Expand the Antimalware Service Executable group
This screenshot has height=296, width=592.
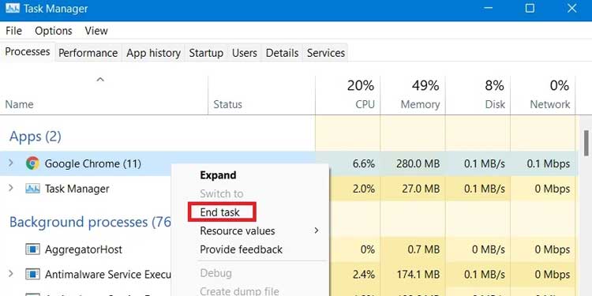tap(10, 274)
